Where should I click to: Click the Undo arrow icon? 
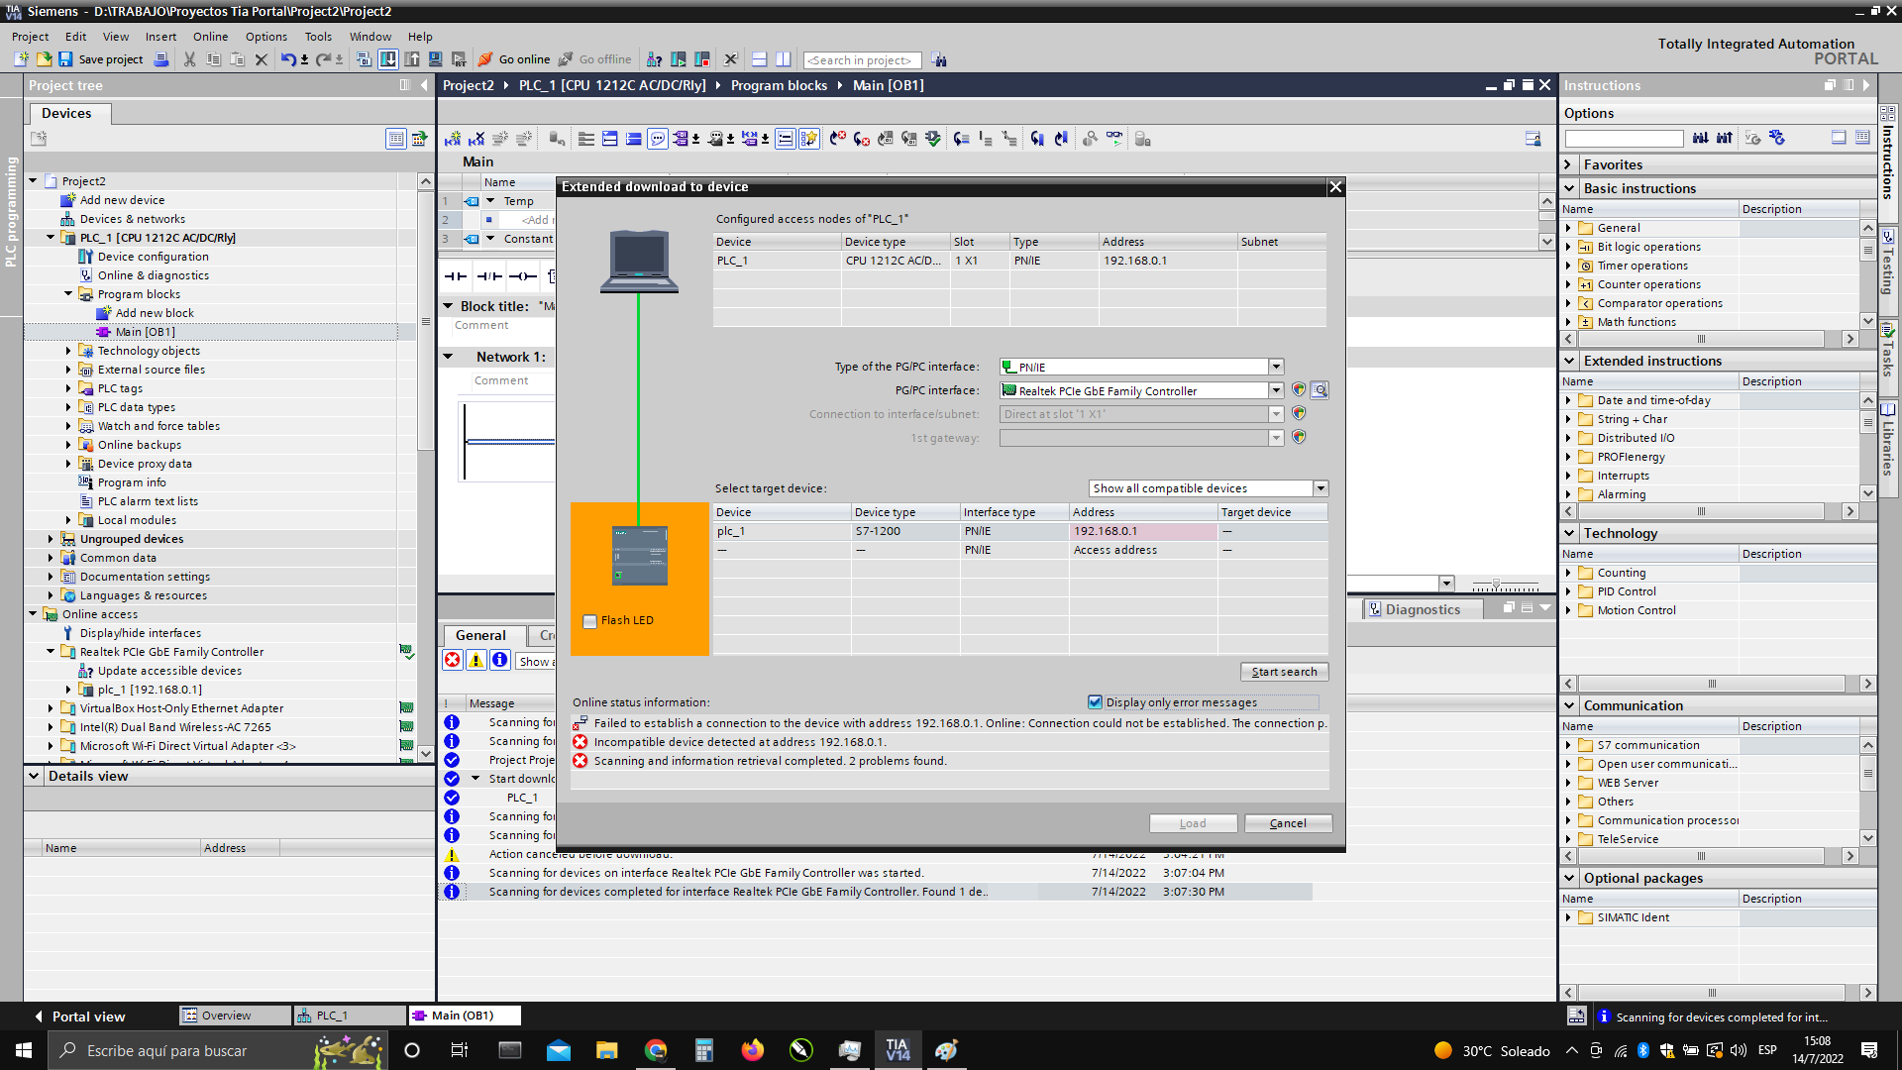pos(286,59)
